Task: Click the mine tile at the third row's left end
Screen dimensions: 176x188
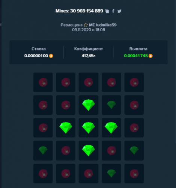Action: point(43,128)
